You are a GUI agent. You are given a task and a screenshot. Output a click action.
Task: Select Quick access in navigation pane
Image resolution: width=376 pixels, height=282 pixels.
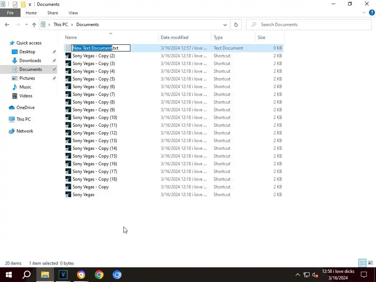(29, 43)
